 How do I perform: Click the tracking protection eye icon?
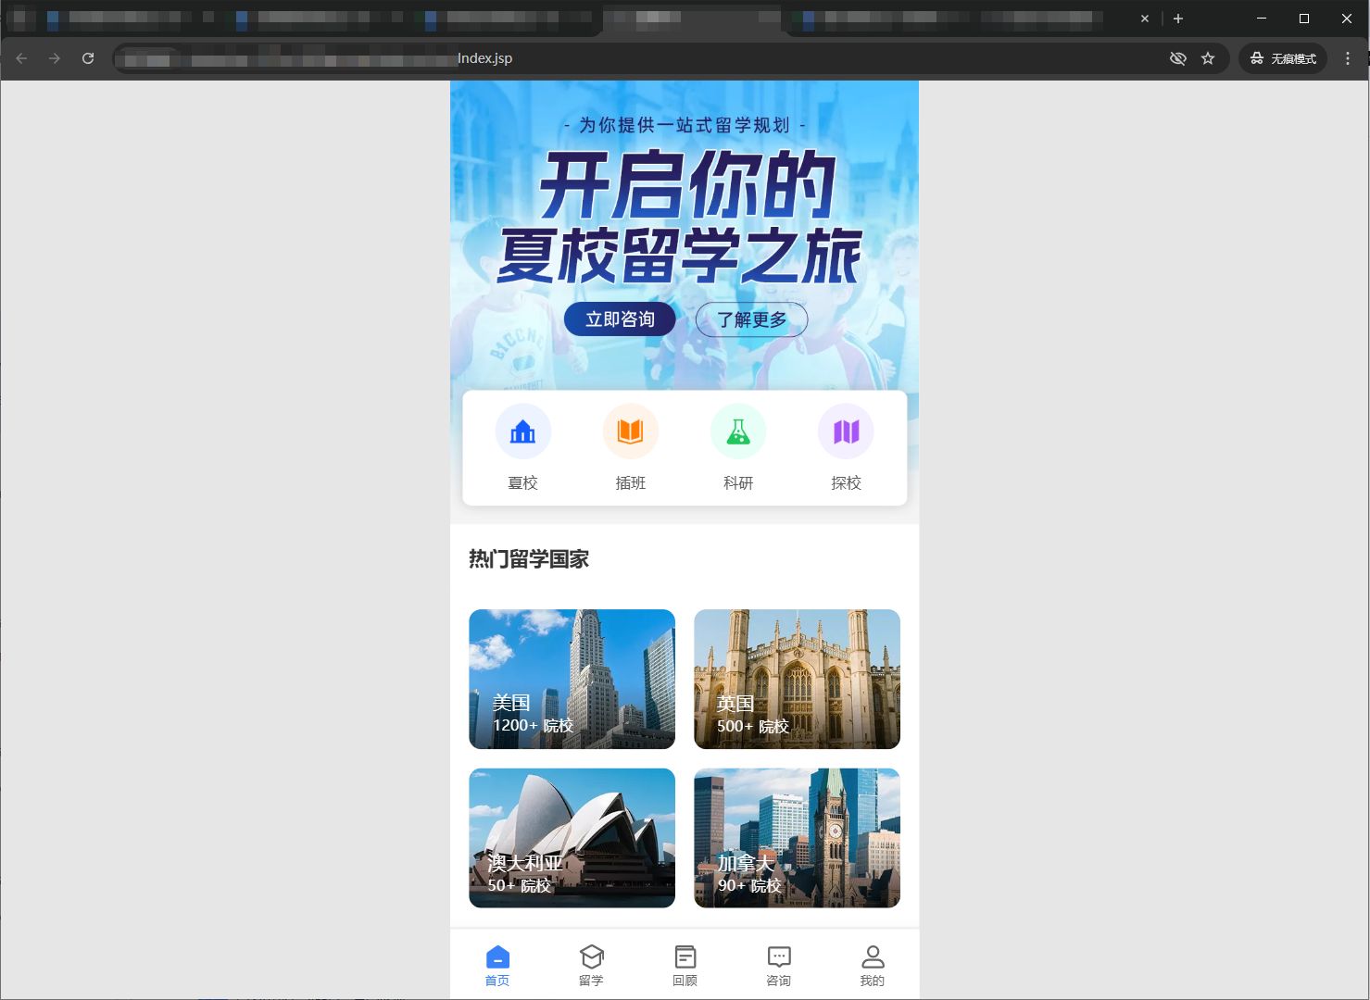click(1177, 58)
